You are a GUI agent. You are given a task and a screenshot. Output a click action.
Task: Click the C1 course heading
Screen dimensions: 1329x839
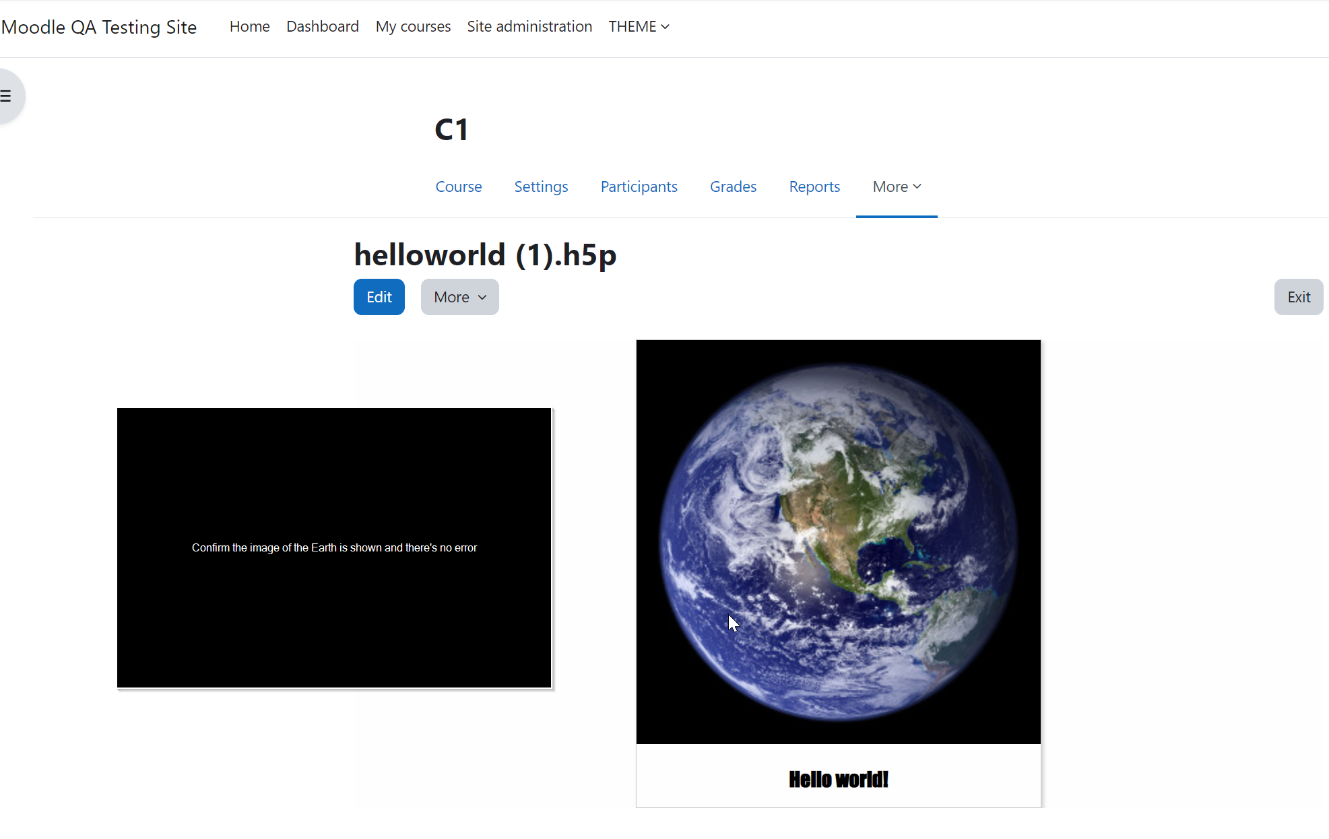(451, 129)
